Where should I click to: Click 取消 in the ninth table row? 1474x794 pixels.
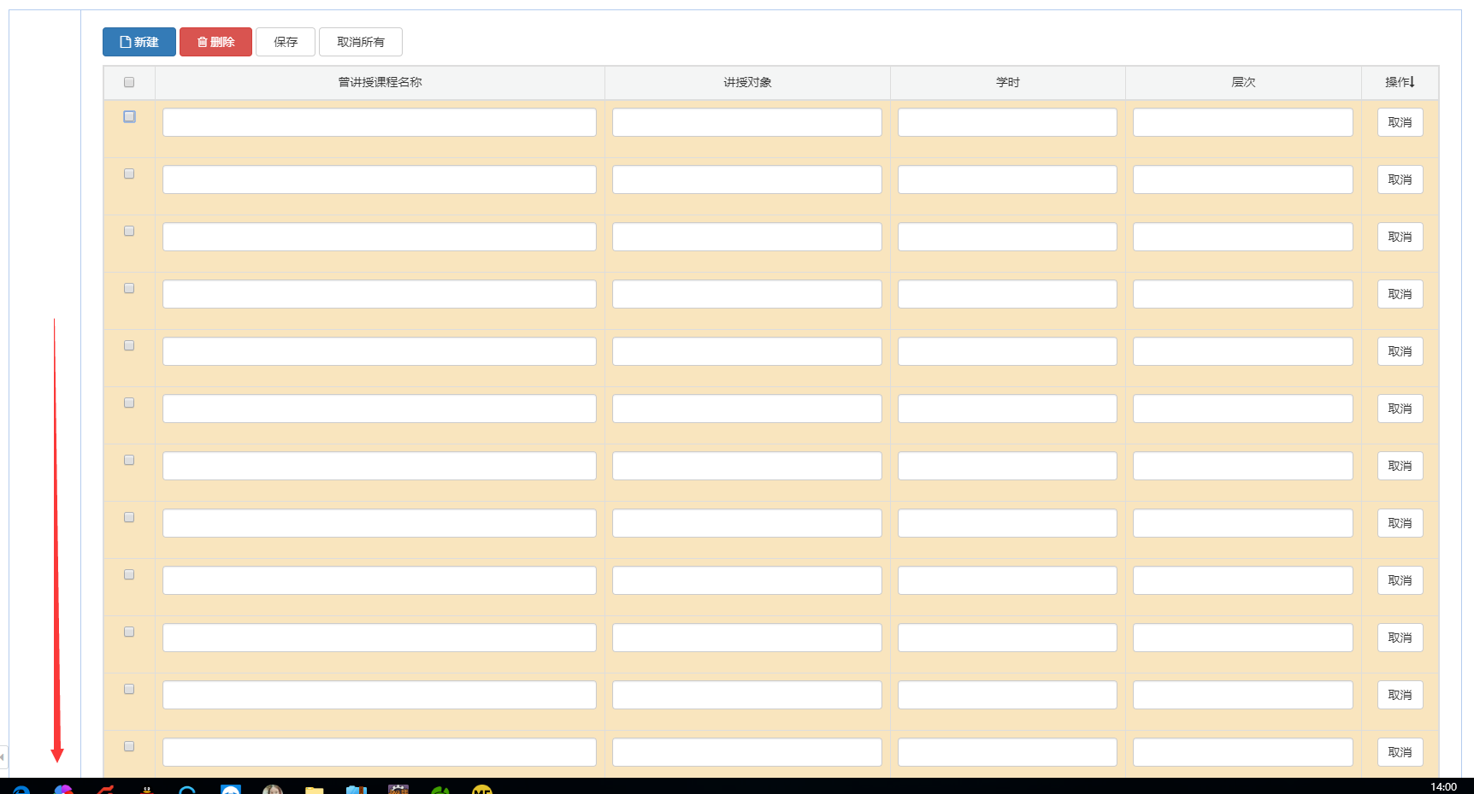(x=1400, y=580)
